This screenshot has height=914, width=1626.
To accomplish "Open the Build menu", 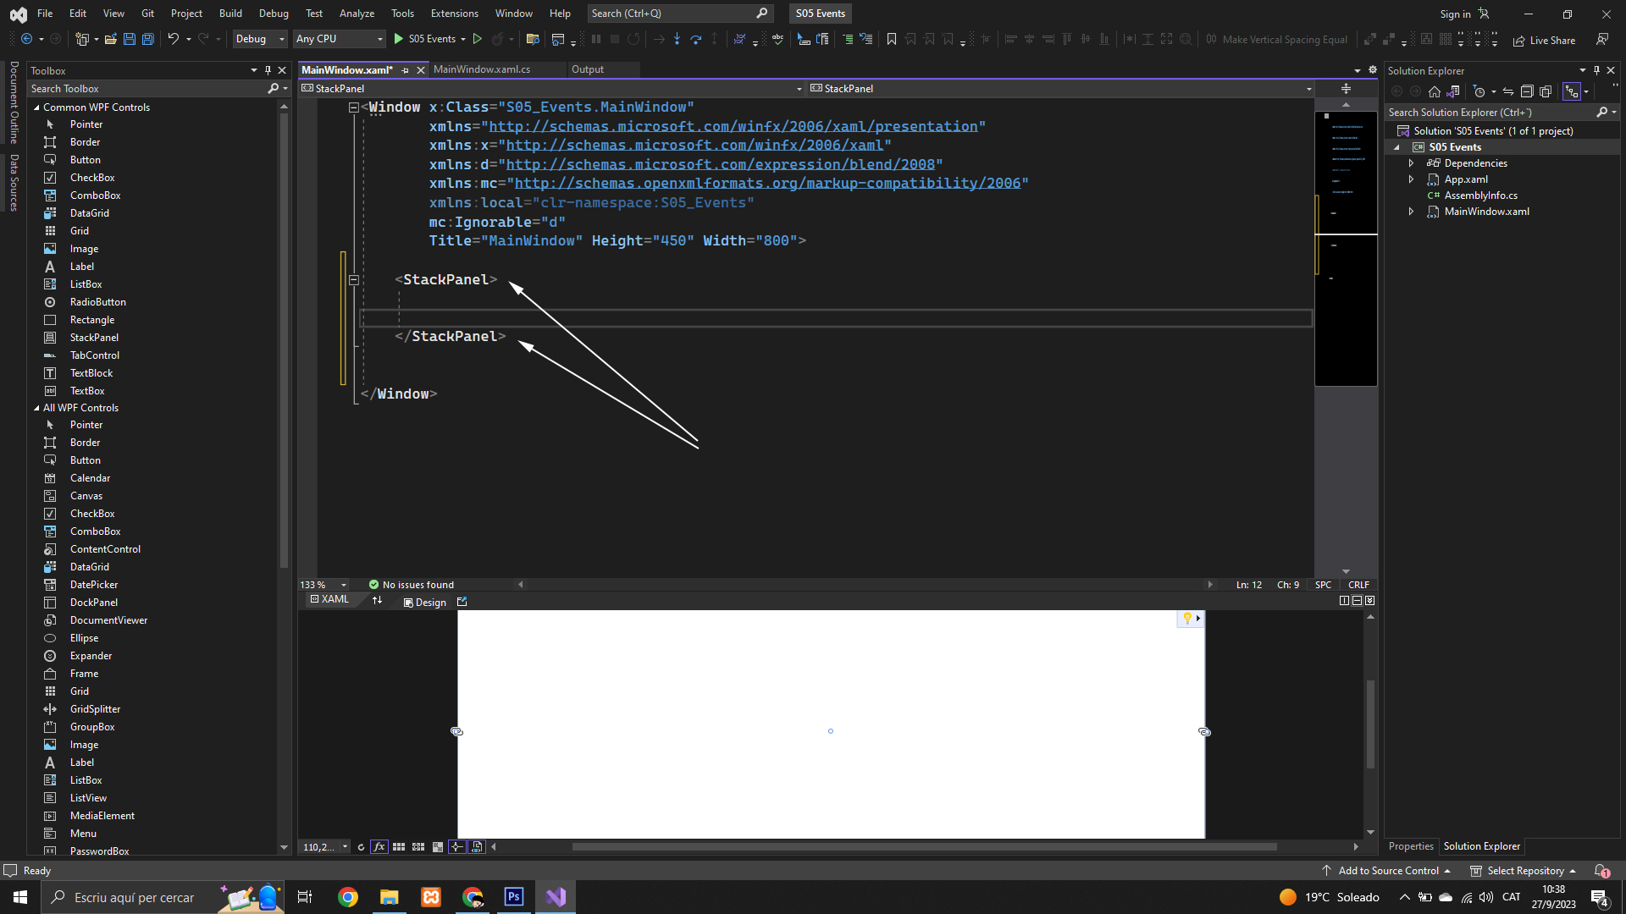I will [230, 14].
